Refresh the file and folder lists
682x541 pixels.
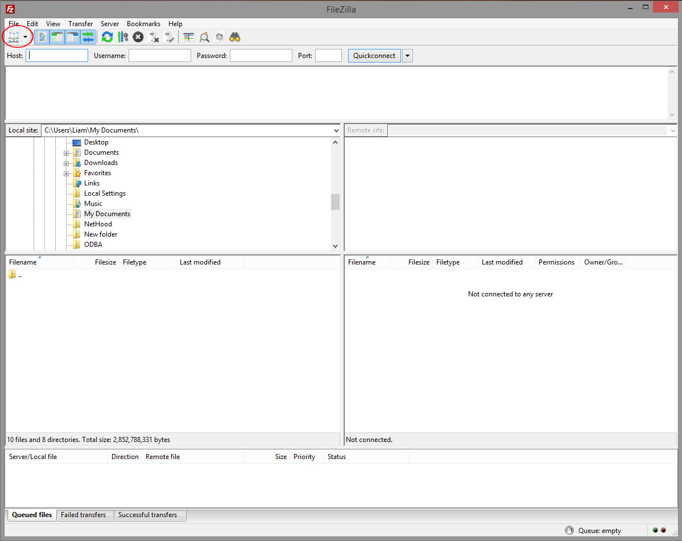(107, 38)
